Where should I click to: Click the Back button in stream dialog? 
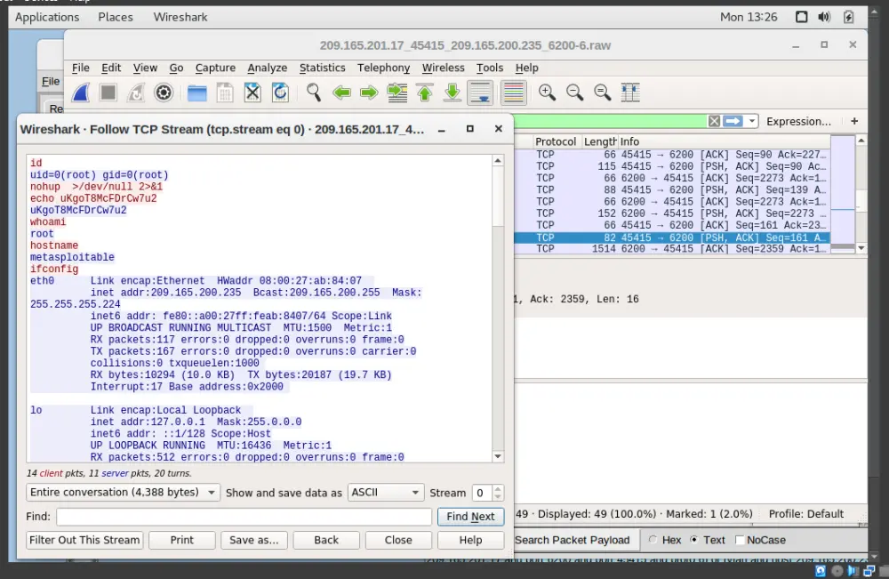326,540
